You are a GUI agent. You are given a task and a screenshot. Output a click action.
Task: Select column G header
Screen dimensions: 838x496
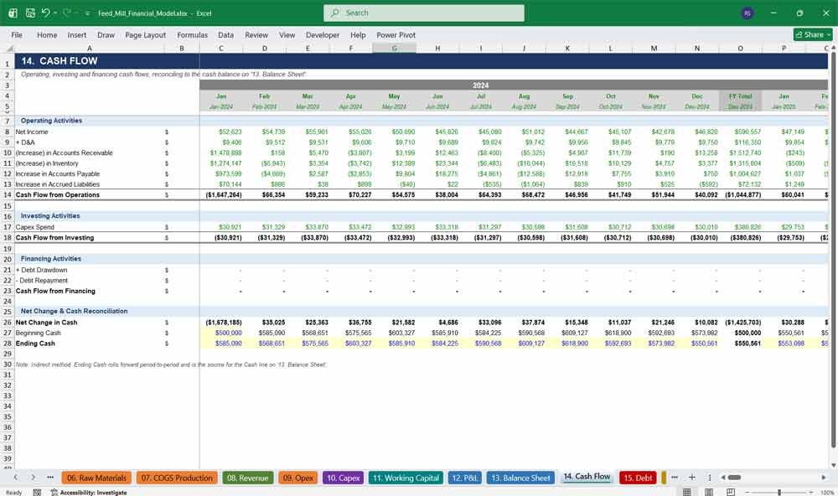pos(395,48)
